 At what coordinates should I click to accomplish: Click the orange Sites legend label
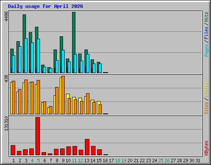[206, 108]
